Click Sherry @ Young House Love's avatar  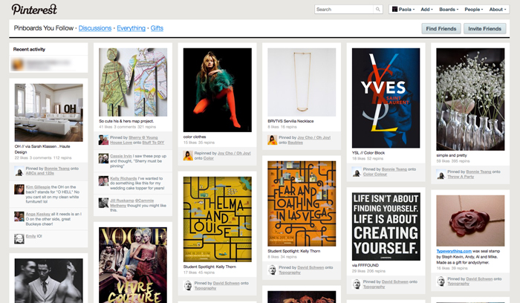pos(103,140)
